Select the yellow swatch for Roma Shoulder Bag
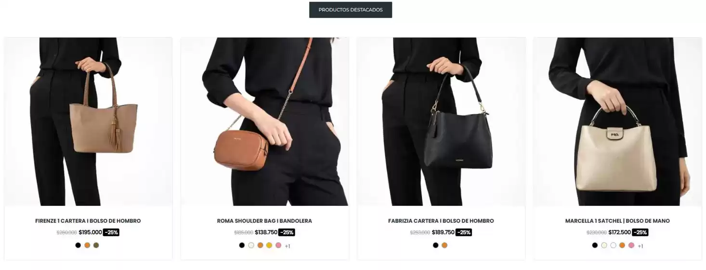Screen dimensions: 706x270 coord(269,245)
